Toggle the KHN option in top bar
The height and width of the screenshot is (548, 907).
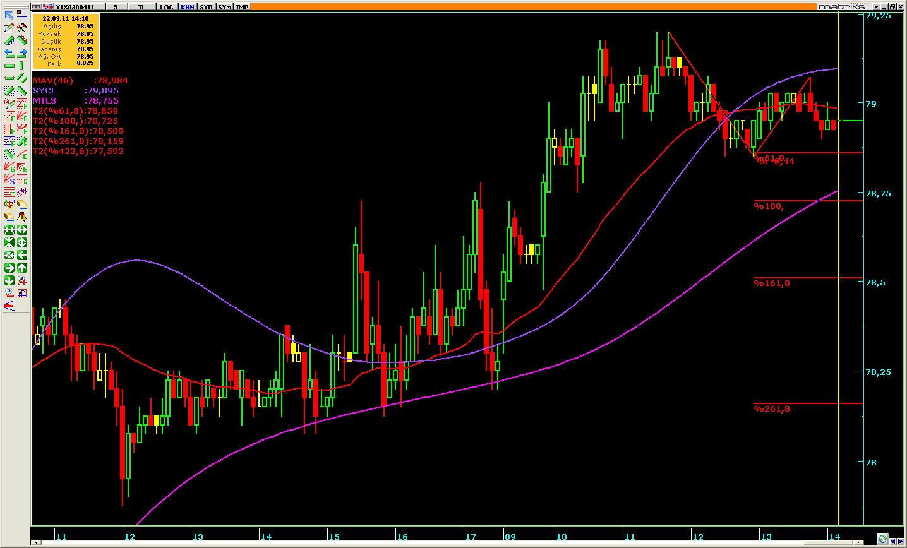[187, 7]
